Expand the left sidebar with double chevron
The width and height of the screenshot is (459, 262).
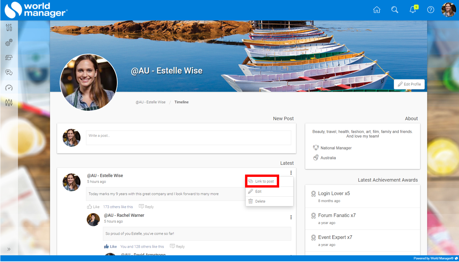click(x=9, y=249)
